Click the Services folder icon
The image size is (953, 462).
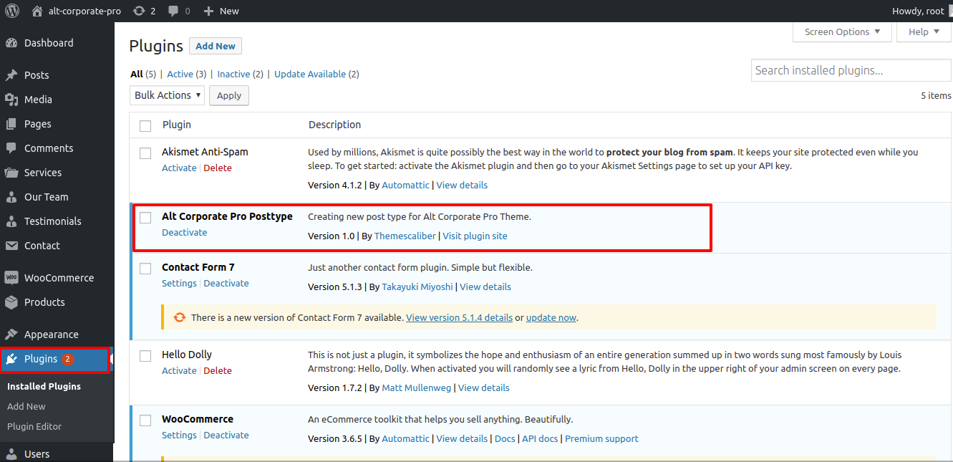pyautogui.click(x=11, y=173)
